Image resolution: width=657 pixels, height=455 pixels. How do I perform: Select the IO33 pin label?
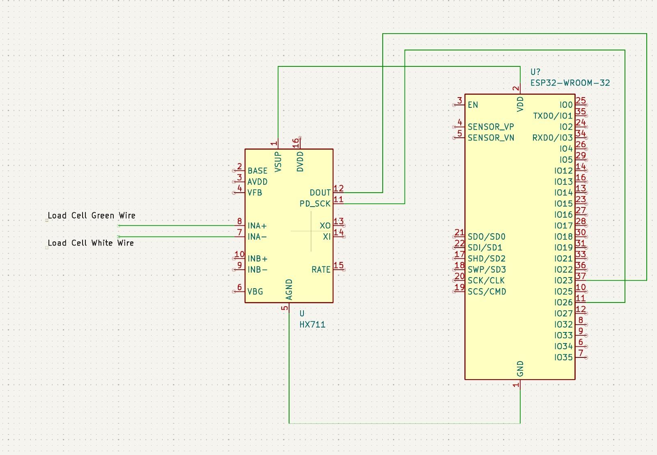563,336
